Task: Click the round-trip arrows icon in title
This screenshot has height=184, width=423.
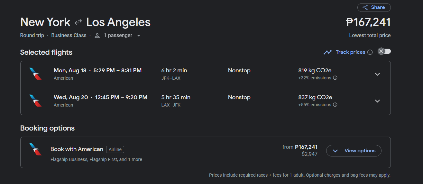Action: tap(78, 22)
